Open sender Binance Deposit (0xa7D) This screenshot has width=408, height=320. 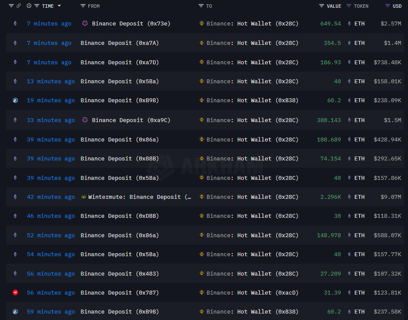120,63
